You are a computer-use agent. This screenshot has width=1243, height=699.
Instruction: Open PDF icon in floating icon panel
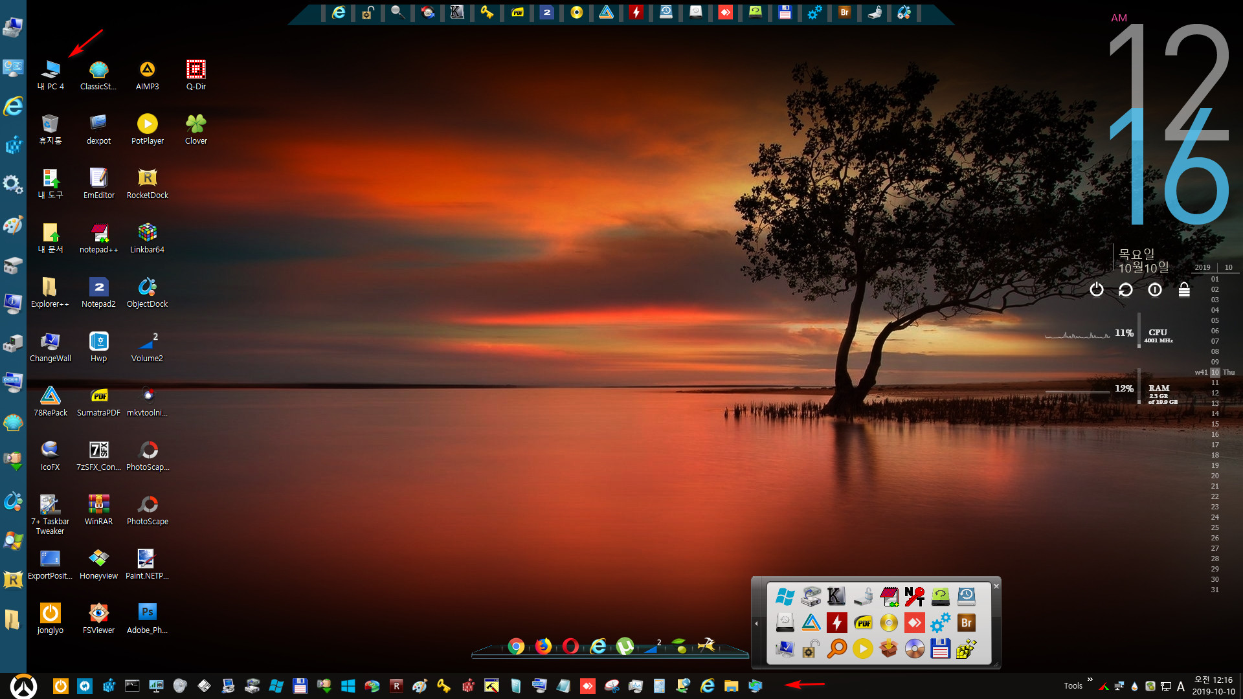pos(862,623)
